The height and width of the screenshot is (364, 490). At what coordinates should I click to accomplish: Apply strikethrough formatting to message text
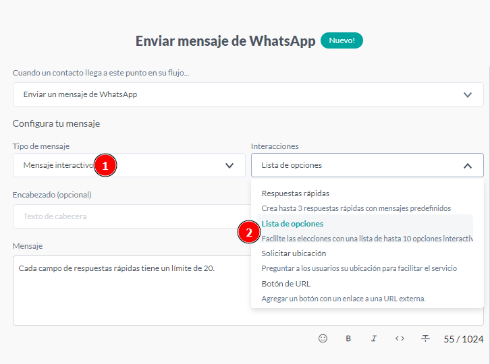tap(425, 338)
